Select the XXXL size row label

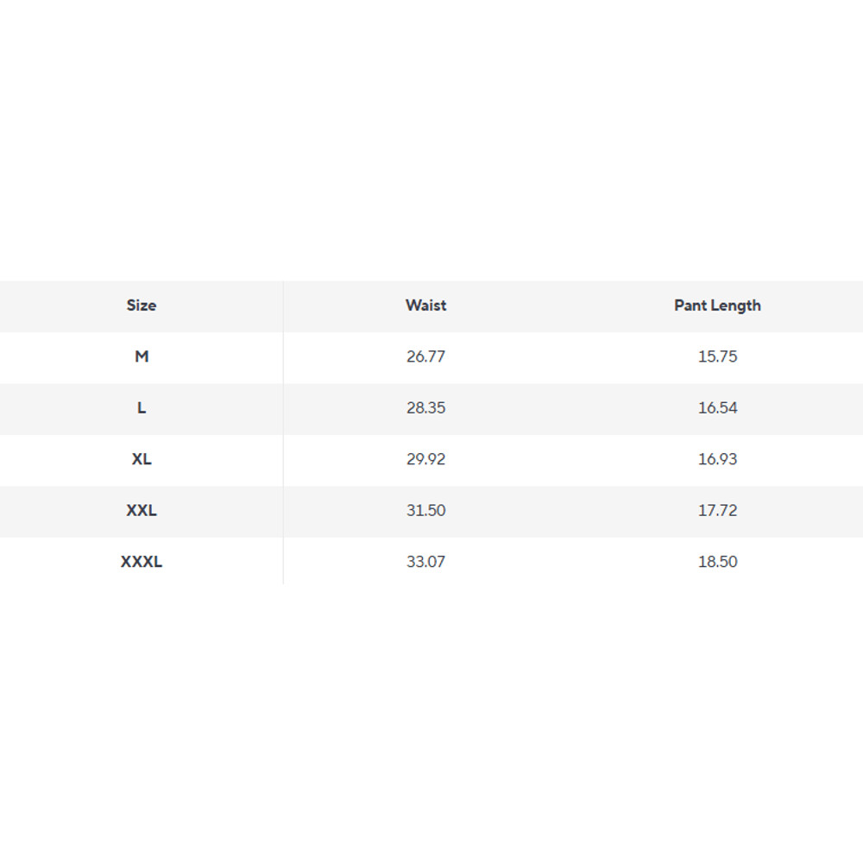point(142,562)
